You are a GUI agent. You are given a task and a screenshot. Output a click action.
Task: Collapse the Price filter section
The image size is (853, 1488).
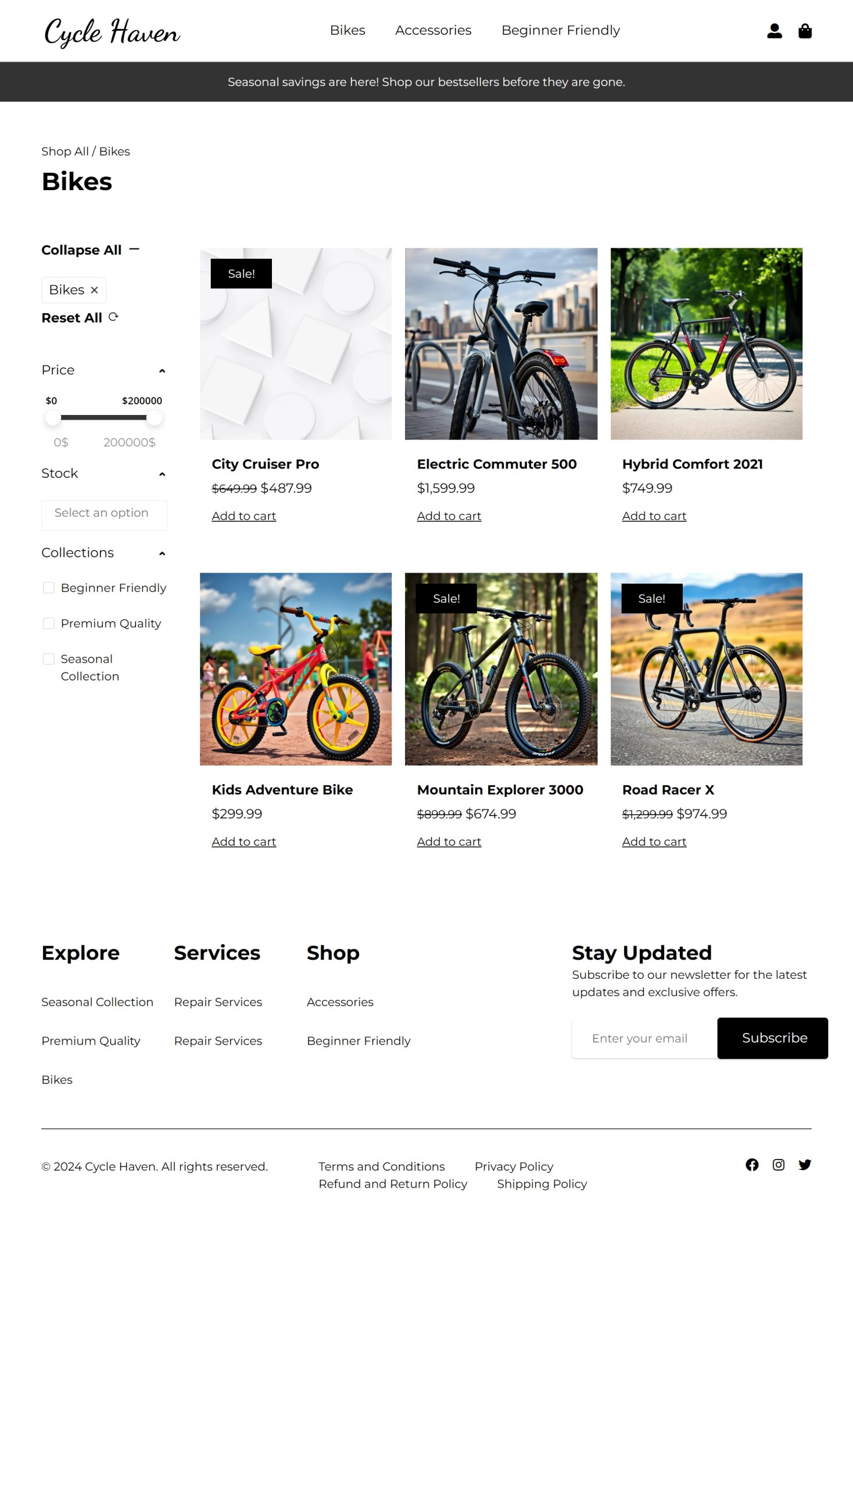(162, 371)
